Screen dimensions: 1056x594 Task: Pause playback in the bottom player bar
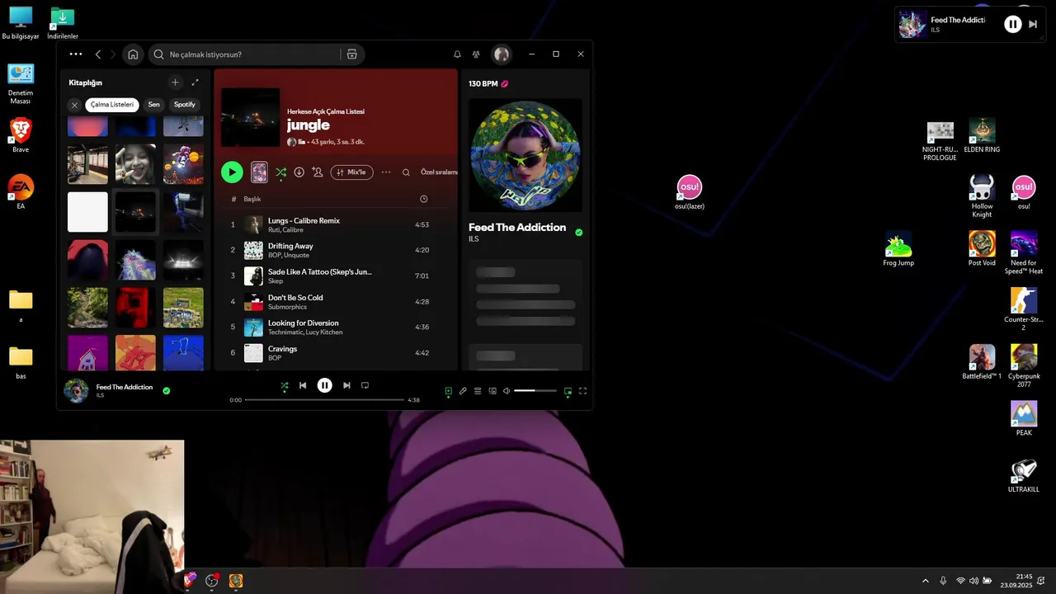coord(325,385)
